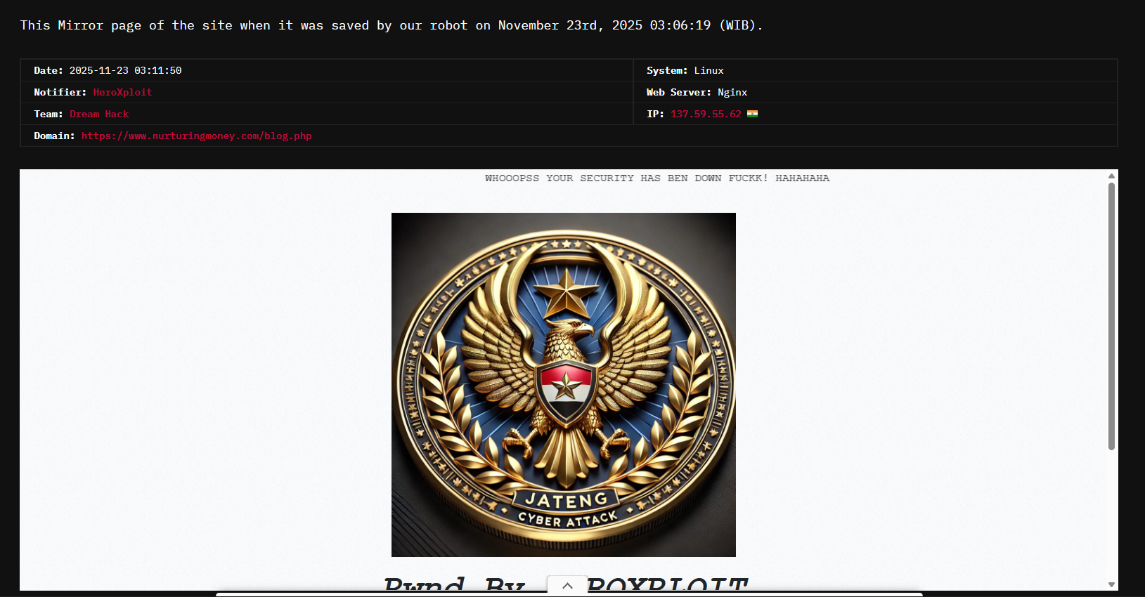Click the vertical scrollbar thumb in mirror frame
Screen dimensions: 1145x597
point(1111,316)
